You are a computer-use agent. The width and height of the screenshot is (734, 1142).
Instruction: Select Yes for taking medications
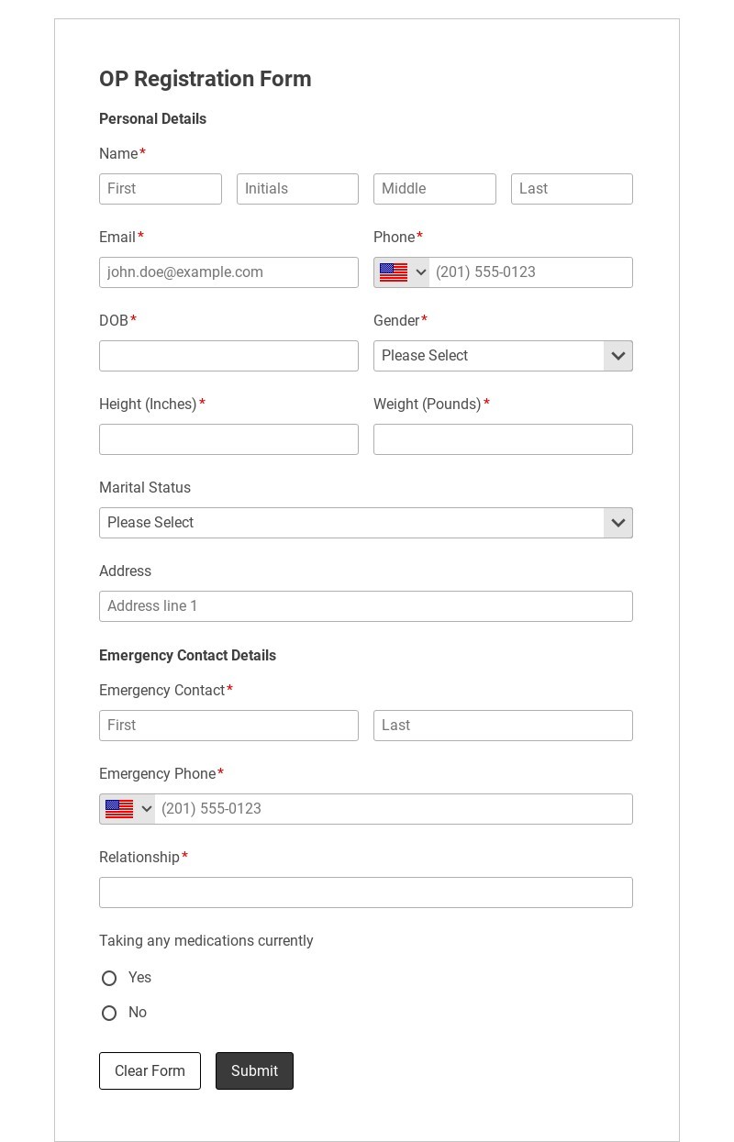coord(109,978)
